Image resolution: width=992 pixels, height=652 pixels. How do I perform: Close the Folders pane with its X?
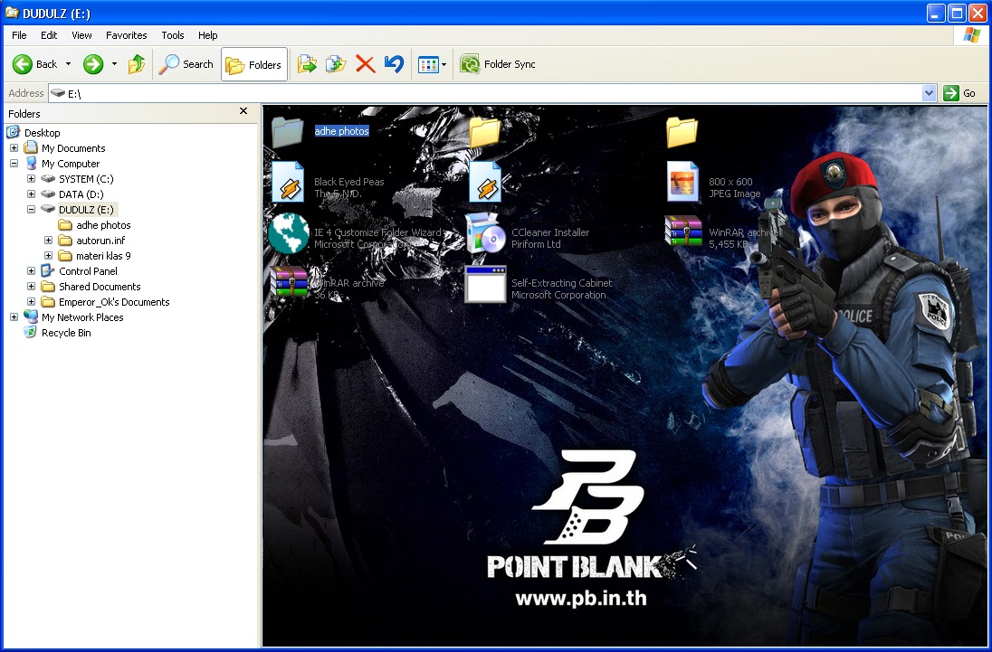coord(243,111)
